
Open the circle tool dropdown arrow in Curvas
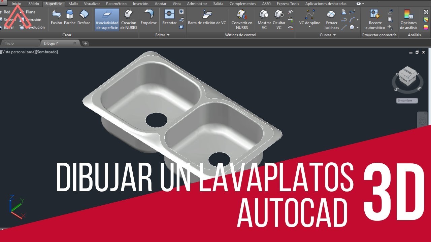[x=358, y=28]
